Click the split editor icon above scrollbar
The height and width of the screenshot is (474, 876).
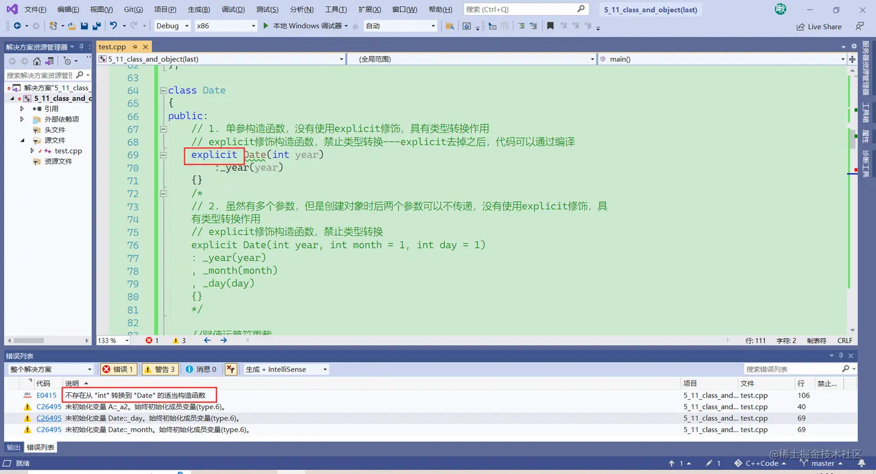coord(852,59)
